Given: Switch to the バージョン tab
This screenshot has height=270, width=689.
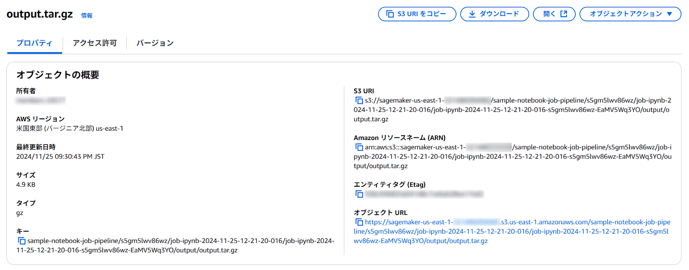Looking at the screenshot, I should coord(155,43).
